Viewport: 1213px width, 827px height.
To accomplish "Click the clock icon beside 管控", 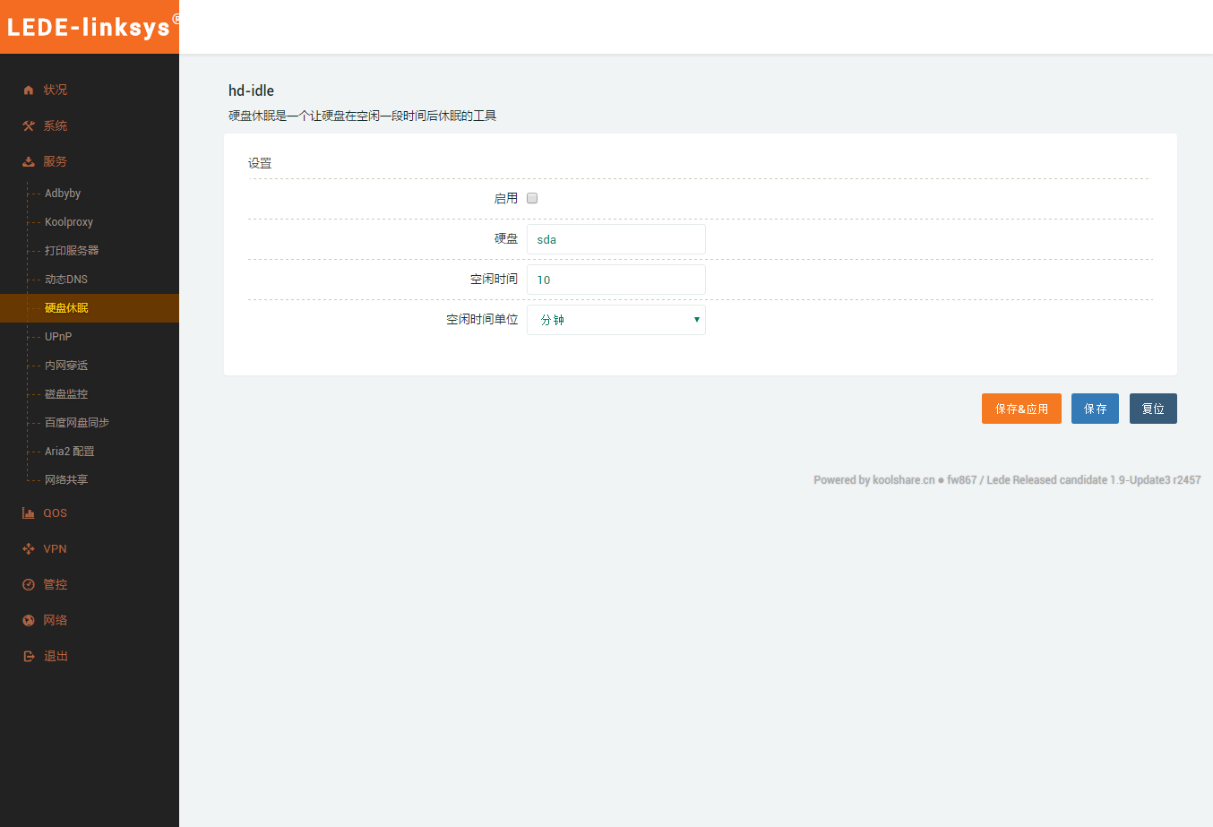I will (29, 585).
